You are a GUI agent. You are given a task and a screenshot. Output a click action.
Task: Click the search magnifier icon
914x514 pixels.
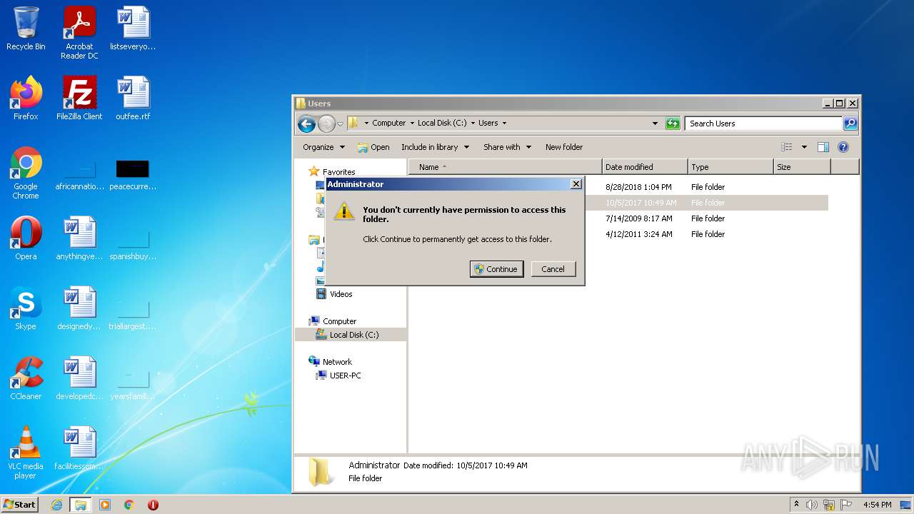click(x=850, y=124)
